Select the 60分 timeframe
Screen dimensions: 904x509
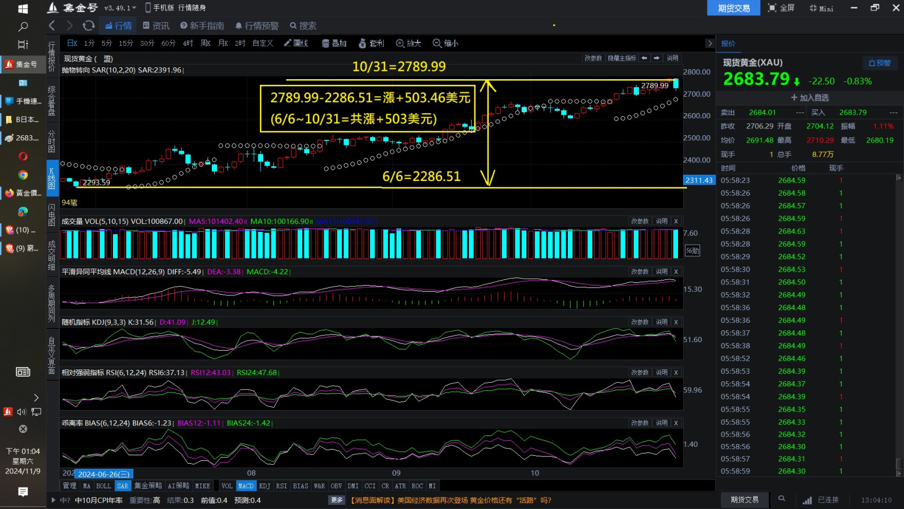(168, 43)
